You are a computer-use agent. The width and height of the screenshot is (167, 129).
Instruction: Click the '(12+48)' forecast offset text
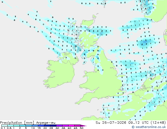point(158,122)
